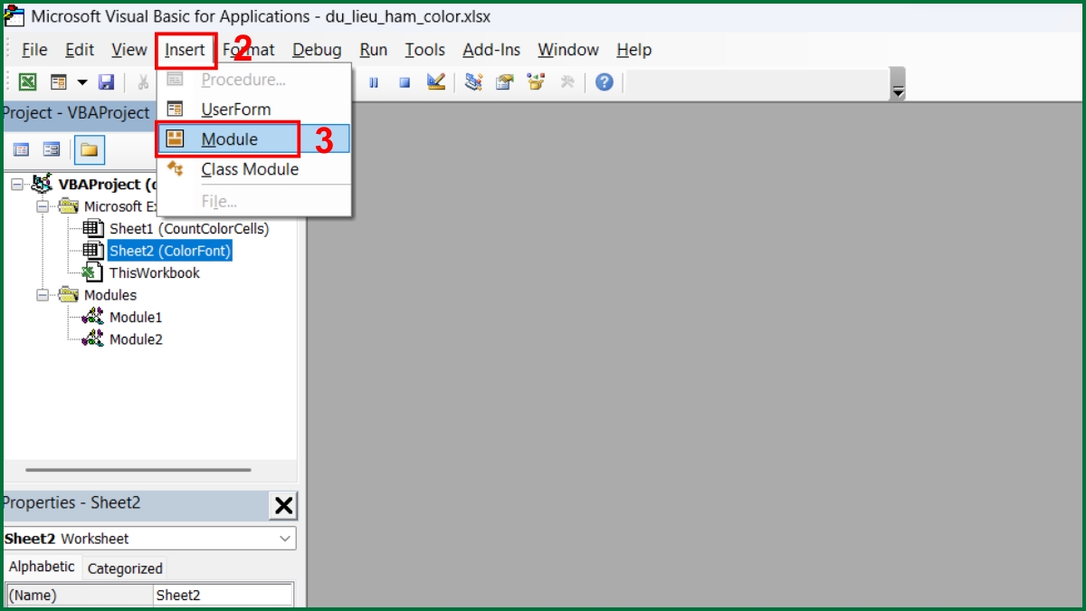This screenshot has height=611, width=1086.
Task: Open the Object Browser from the toolbar
Action: coord(536,81)
